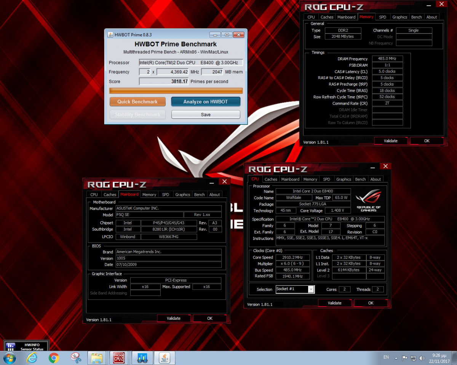Open SPD tab in bottom-right CPU window
Viewport: 457px width, 365px height.
click(327, 179)
